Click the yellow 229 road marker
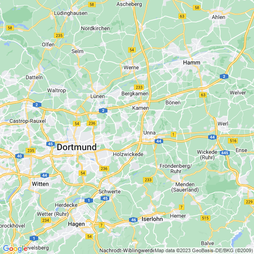Image resolution: width=254 pixels, height=254 pixels. point(249,202)
